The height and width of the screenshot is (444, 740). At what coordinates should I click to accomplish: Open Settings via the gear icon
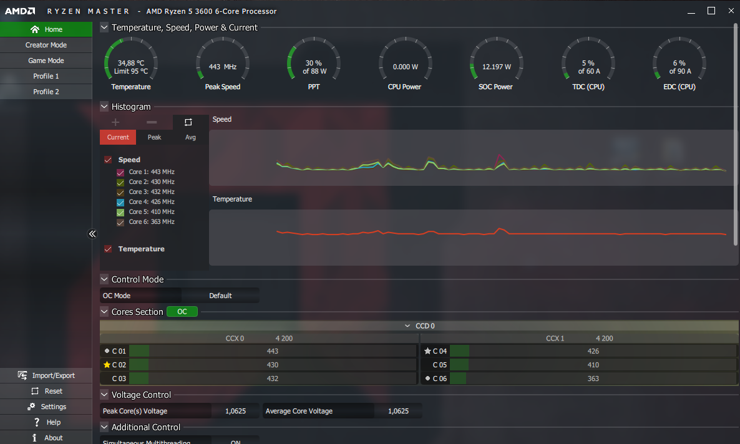(x=31, y=407)
